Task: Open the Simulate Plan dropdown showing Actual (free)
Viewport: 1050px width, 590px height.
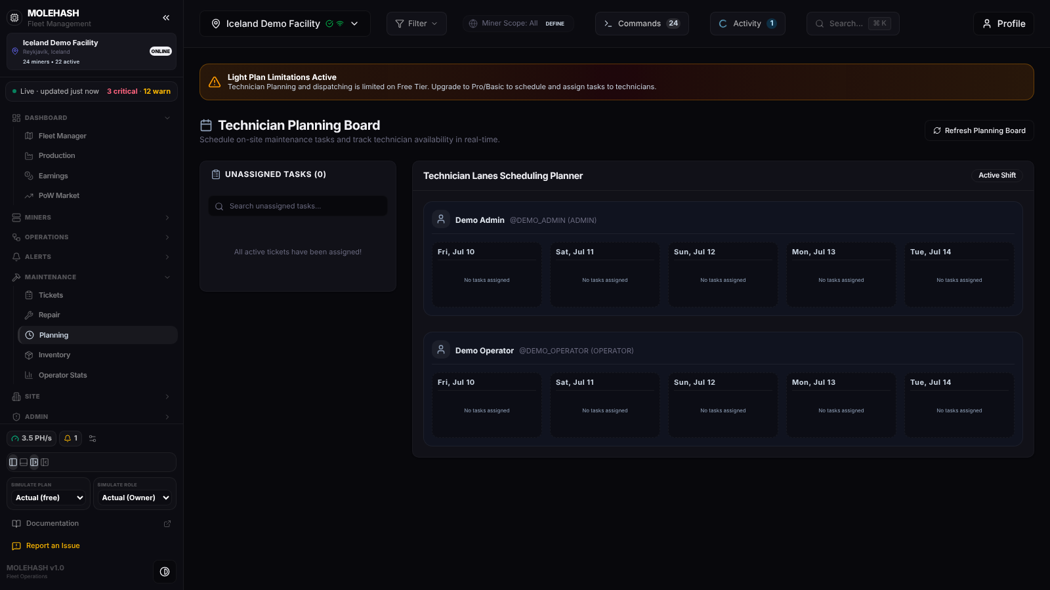Action: tap(49, 498)
